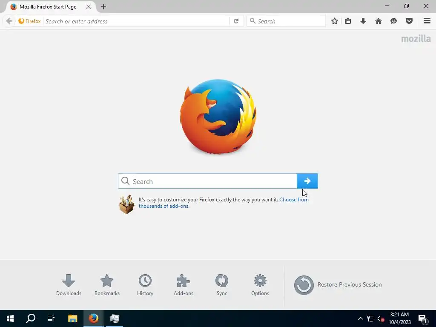The image size is (436, 327).
Task: Open Add-ons from the start page launcher
Action: (x=184, y=285)
